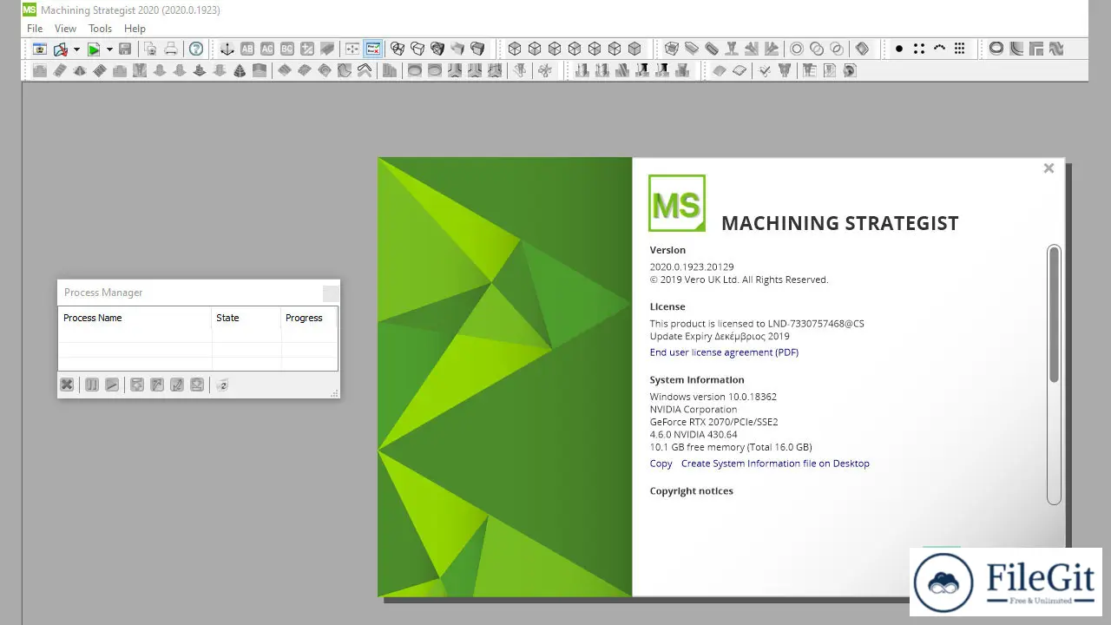This screenshot has height=625, width=1111.
Task: Click the number 2 icon in Process Manager
Action: (222, 385)
